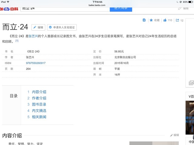The height and width of the screenshot is (145, 194).
Task: Click the 编辑 button beside the title
Action: tap(38, 27)
